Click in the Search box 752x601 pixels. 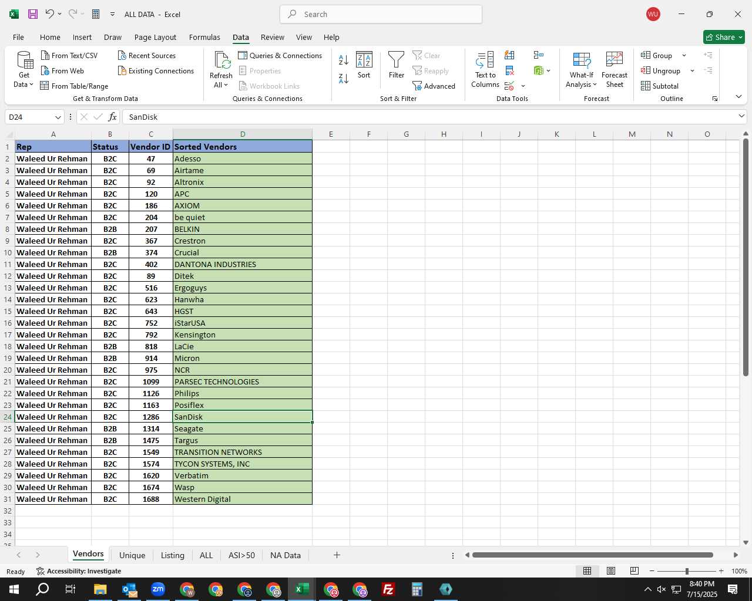[381, 14]
